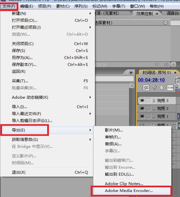The image size is (180, 197).
Task: Open the 获取信息自(G) submenu
Action: pyautogui.click(x=52, y=139)
